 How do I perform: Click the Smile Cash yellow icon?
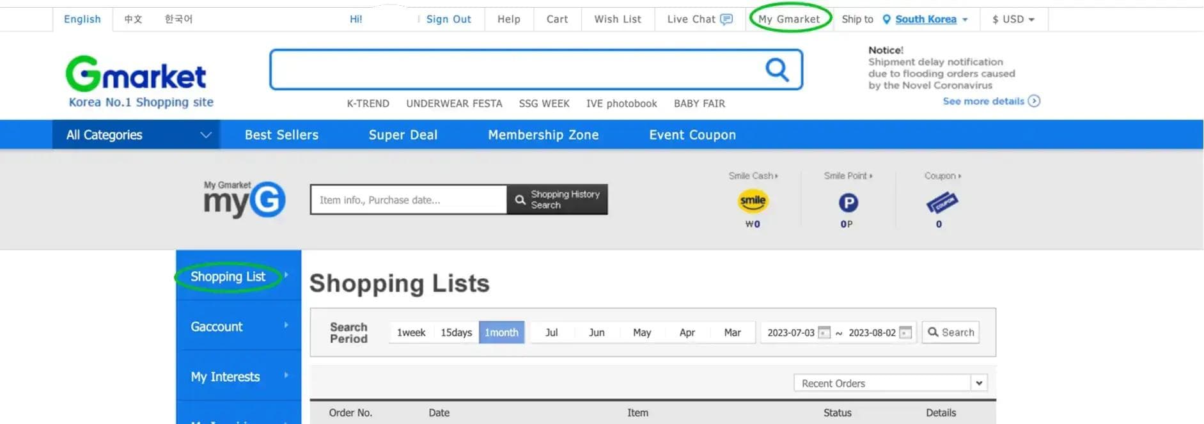(x=753, y=201)
